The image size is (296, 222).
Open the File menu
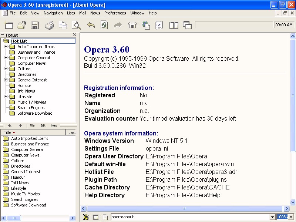(x=13, y=13)
